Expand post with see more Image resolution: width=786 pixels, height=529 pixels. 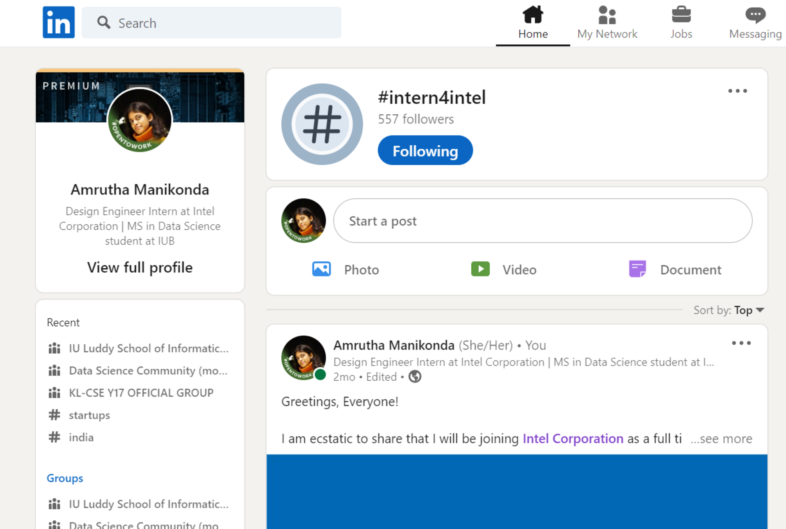(722, 438)
